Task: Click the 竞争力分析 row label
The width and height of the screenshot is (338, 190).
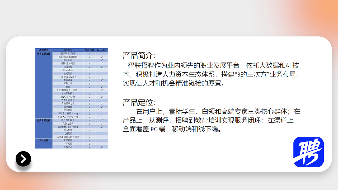Action: coord(68,124)
